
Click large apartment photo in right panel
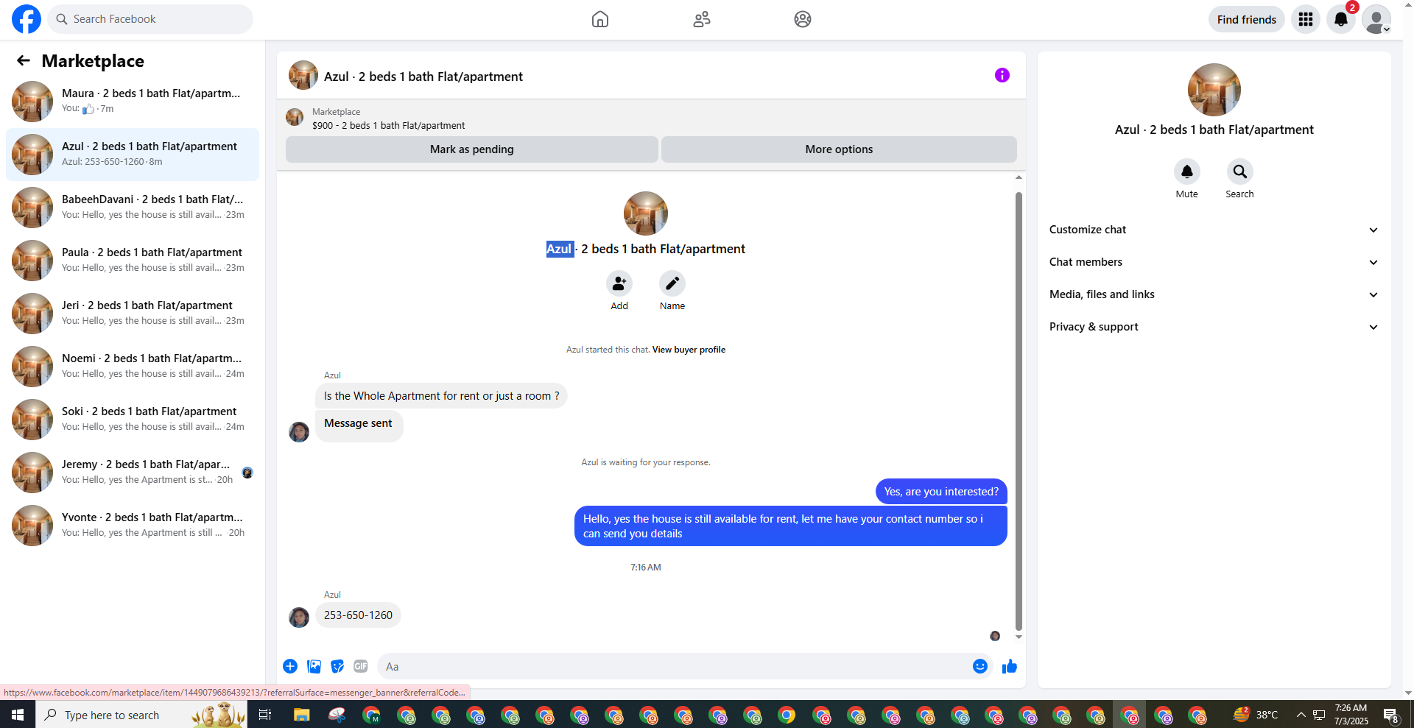click(x=1214, y=90)
